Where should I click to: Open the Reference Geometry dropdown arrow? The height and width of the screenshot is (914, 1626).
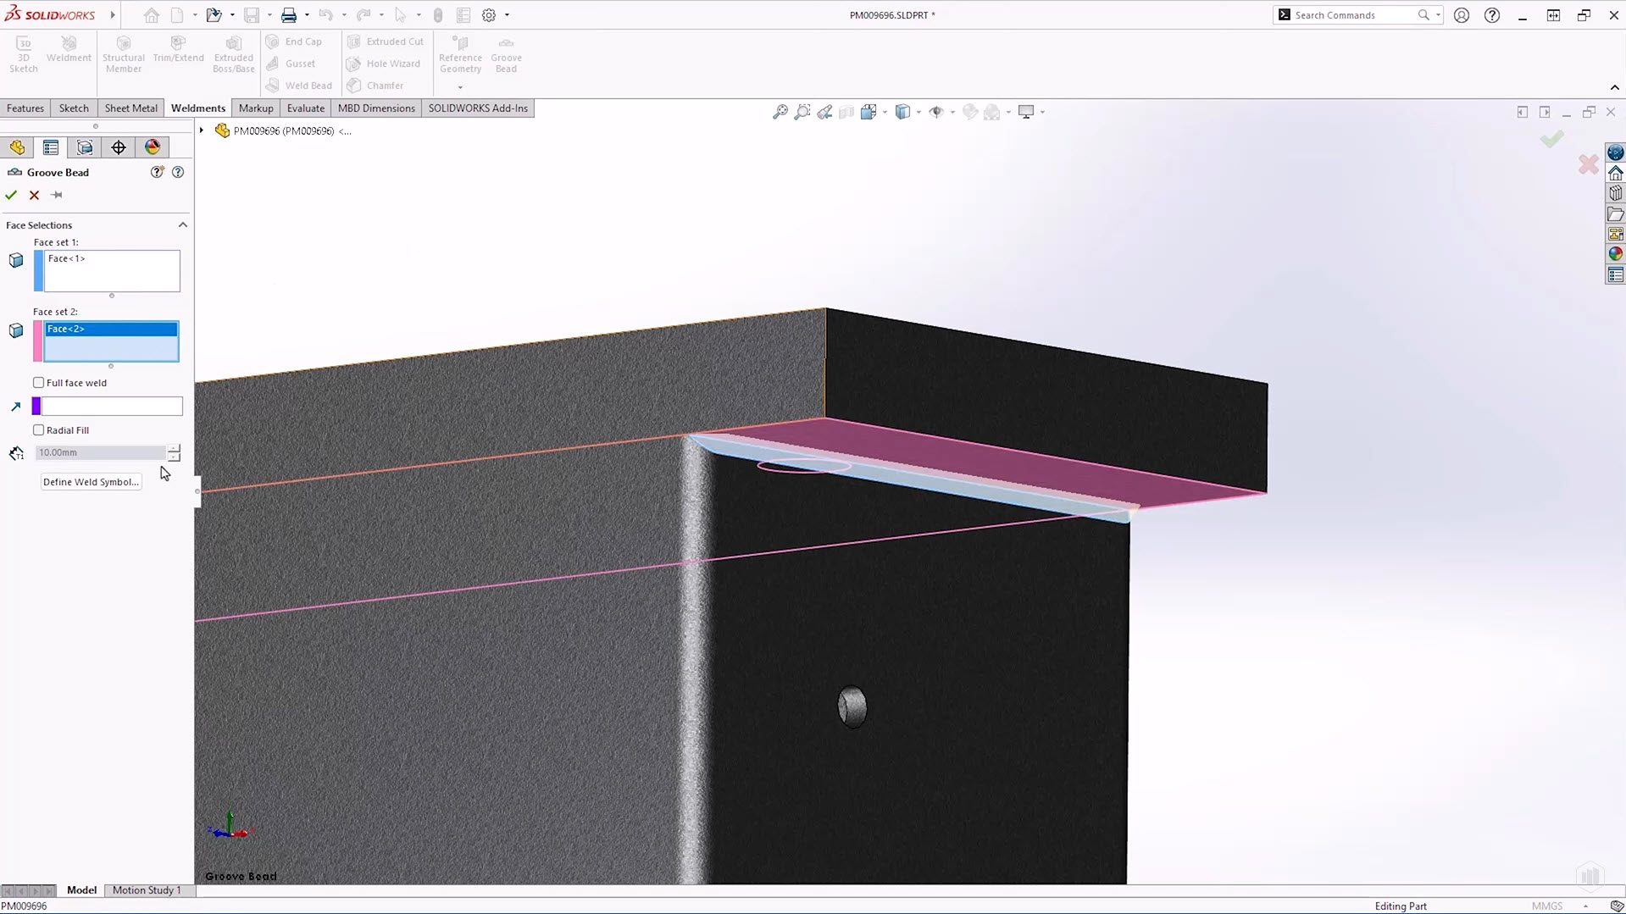click(460, 87)
